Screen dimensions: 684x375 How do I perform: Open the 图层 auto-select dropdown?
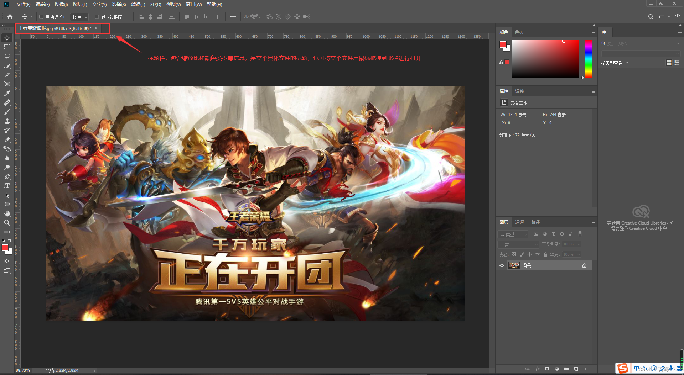tap(79, 17)
